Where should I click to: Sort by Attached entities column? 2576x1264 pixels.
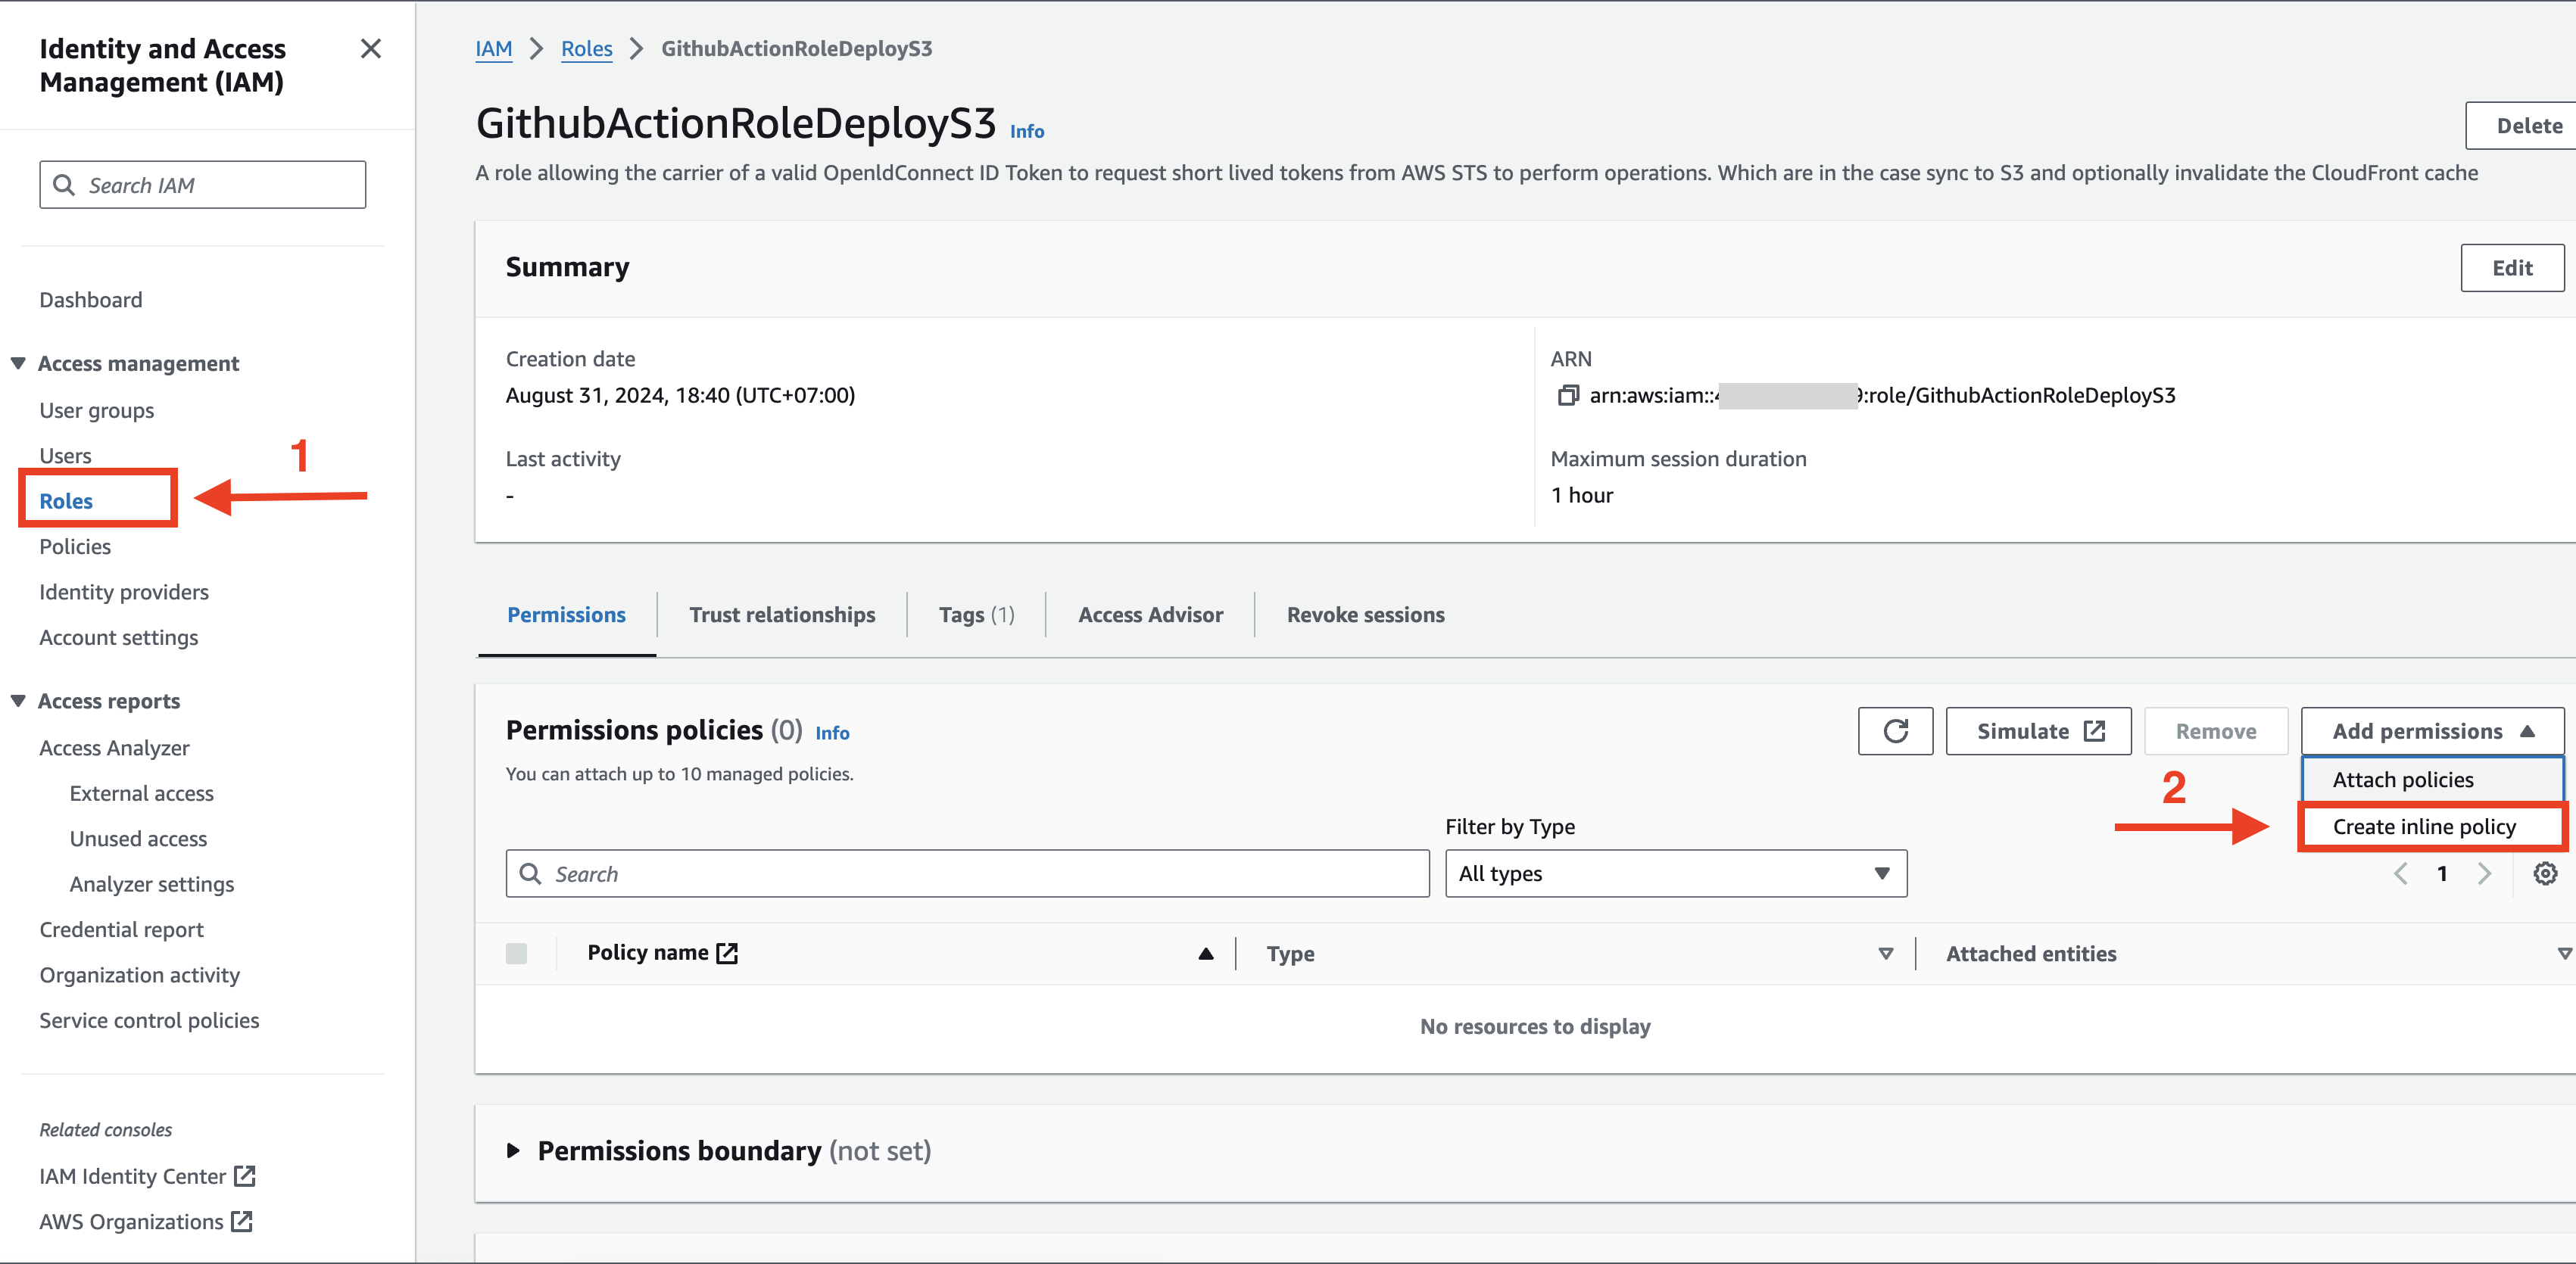coord(2565,954)
